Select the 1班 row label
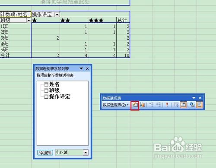The image size is (216, 168). (16, 26)
